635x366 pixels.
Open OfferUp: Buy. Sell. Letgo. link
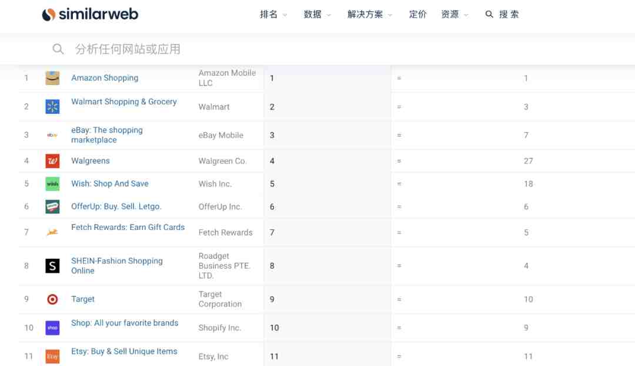116,206
